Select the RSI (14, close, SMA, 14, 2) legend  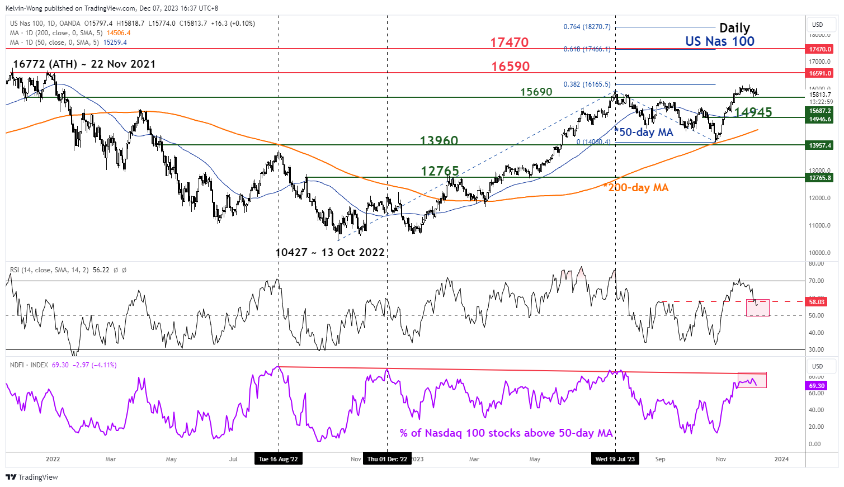(49, 270)
